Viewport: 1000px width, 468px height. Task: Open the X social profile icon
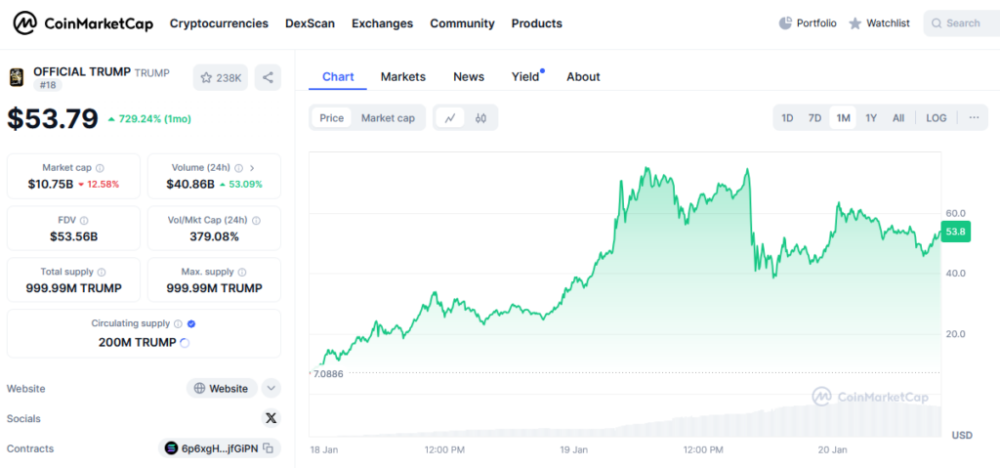(271, 418)
